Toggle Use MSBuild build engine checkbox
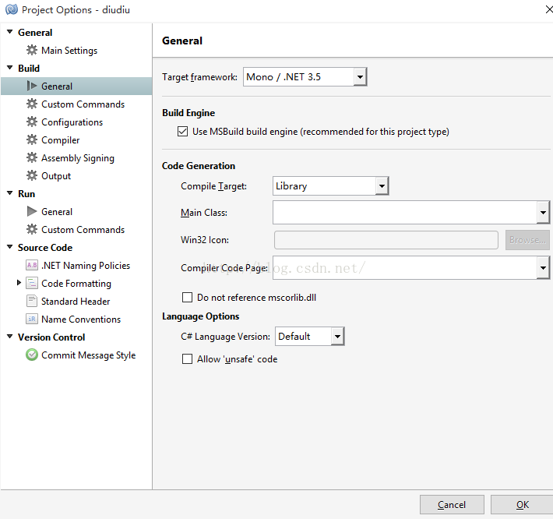 182,132
